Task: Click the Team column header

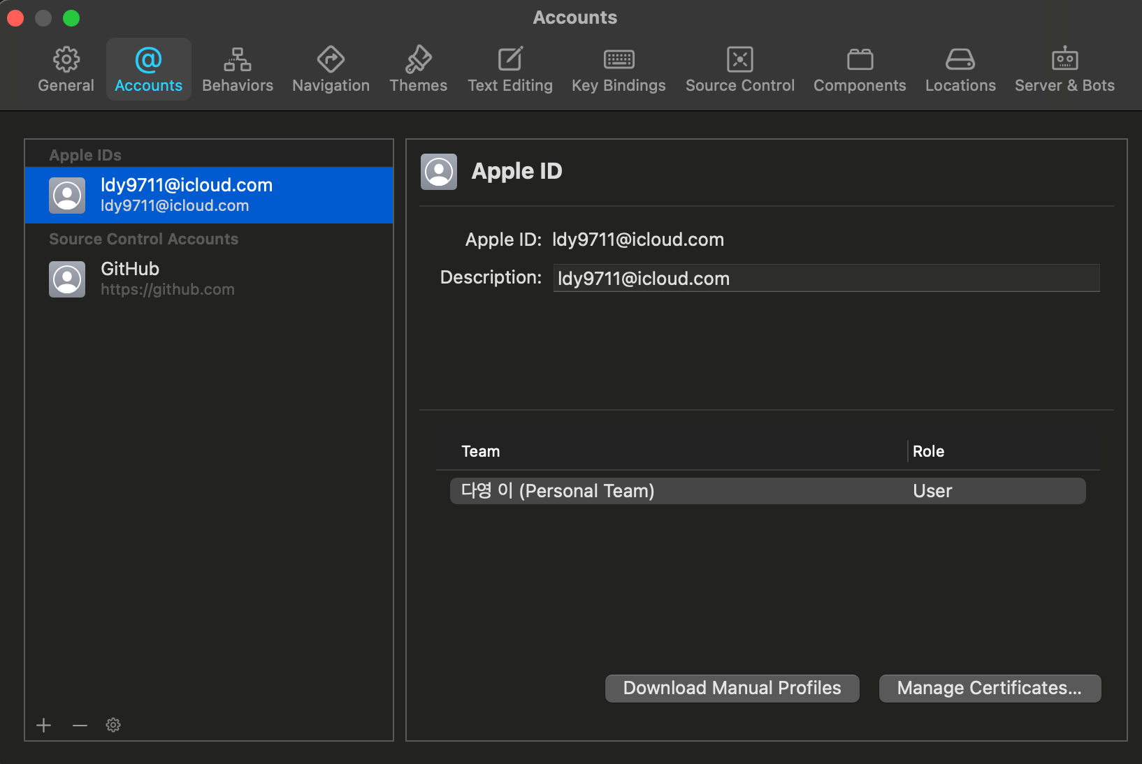Action: coord(481,451)
